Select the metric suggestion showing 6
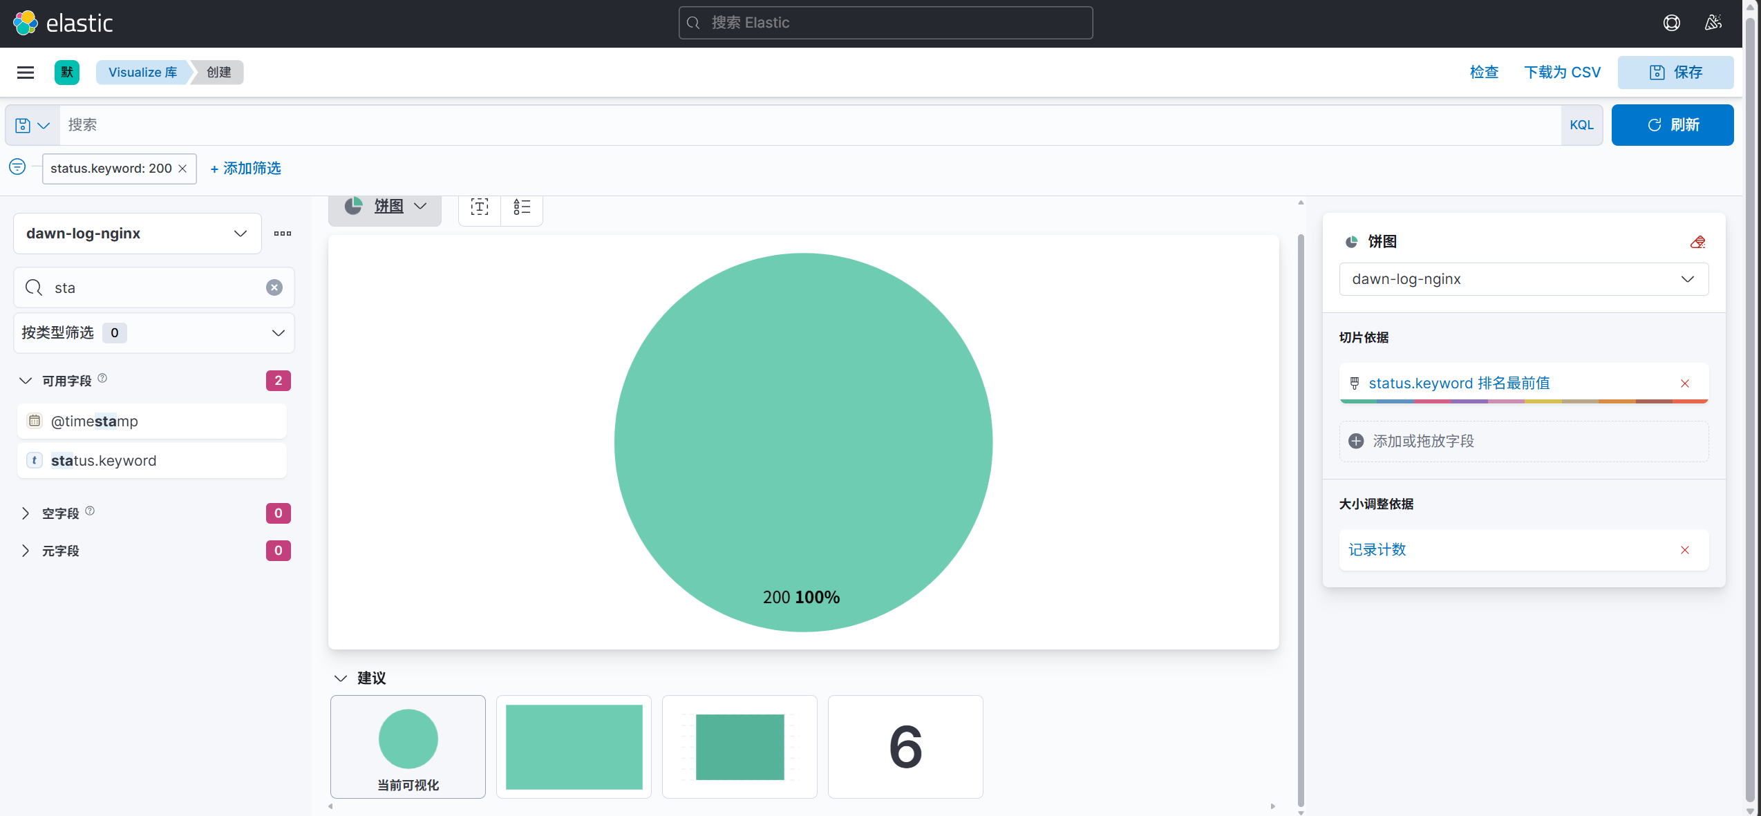Viewport: 1761px width, 816px height. (905, 747)
